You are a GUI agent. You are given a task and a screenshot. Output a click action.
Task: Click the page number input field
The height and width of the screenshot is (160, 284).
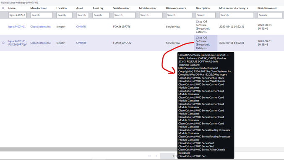click(167, 156)
